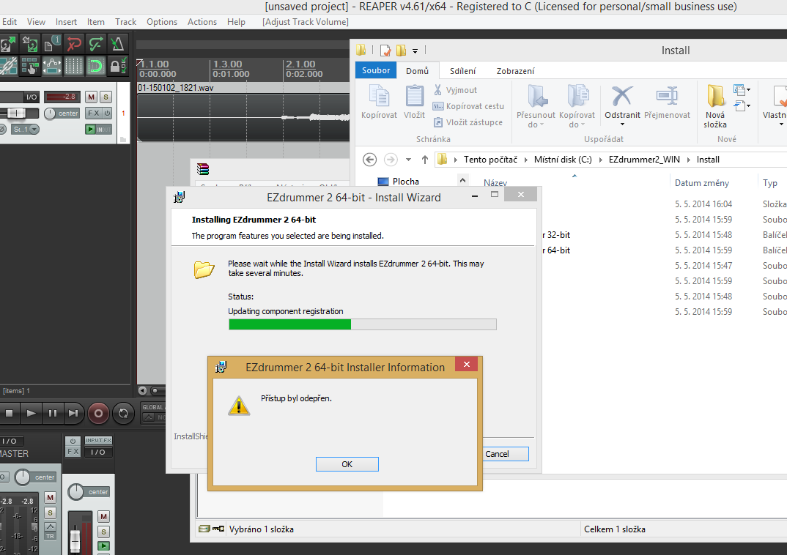This screenshot has height=555, width=787.
Task: Click Pause in REAPER transport
Action: [x=52, y=413]
